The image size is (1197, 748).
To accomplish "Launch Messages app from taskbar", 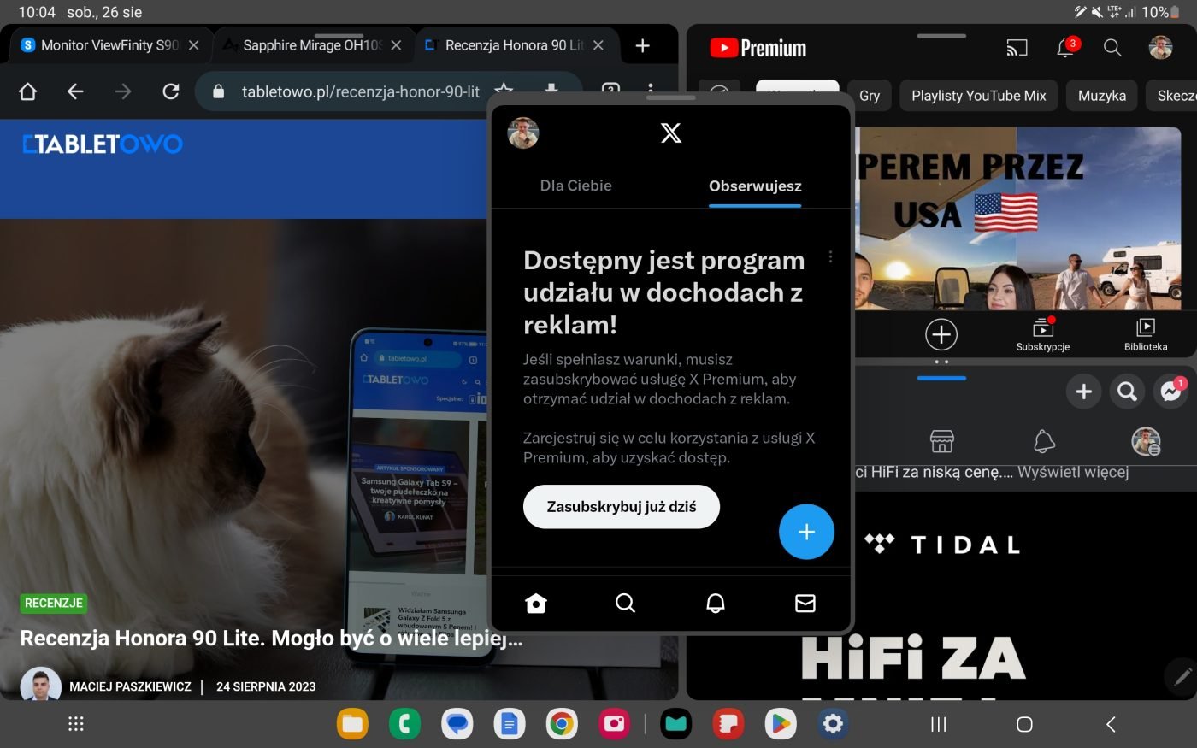I will [457, 724].
